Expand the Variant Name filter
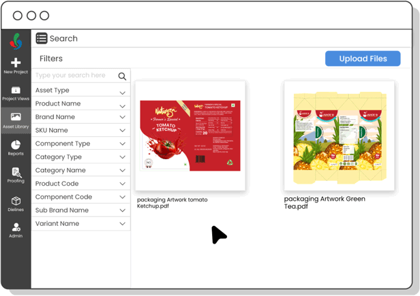 tap(80, 224)
